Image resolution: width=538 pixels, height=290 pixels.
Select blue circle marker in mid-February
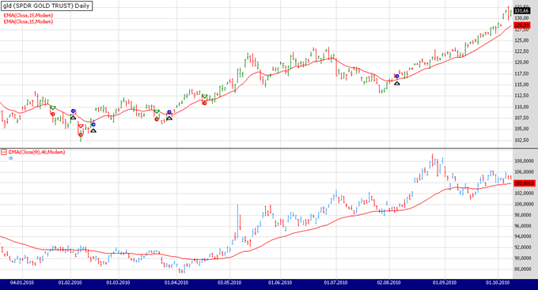pos(93,124)
